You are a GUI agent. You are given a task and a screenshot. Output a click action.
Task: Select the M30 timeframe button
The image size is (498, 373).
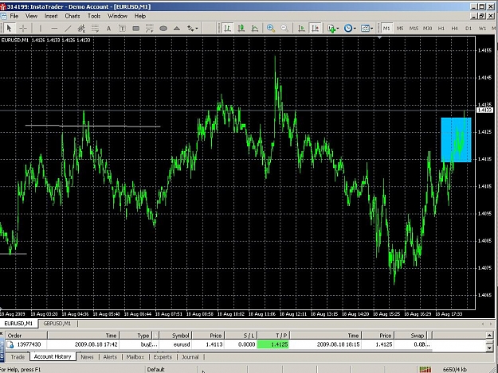428,29
